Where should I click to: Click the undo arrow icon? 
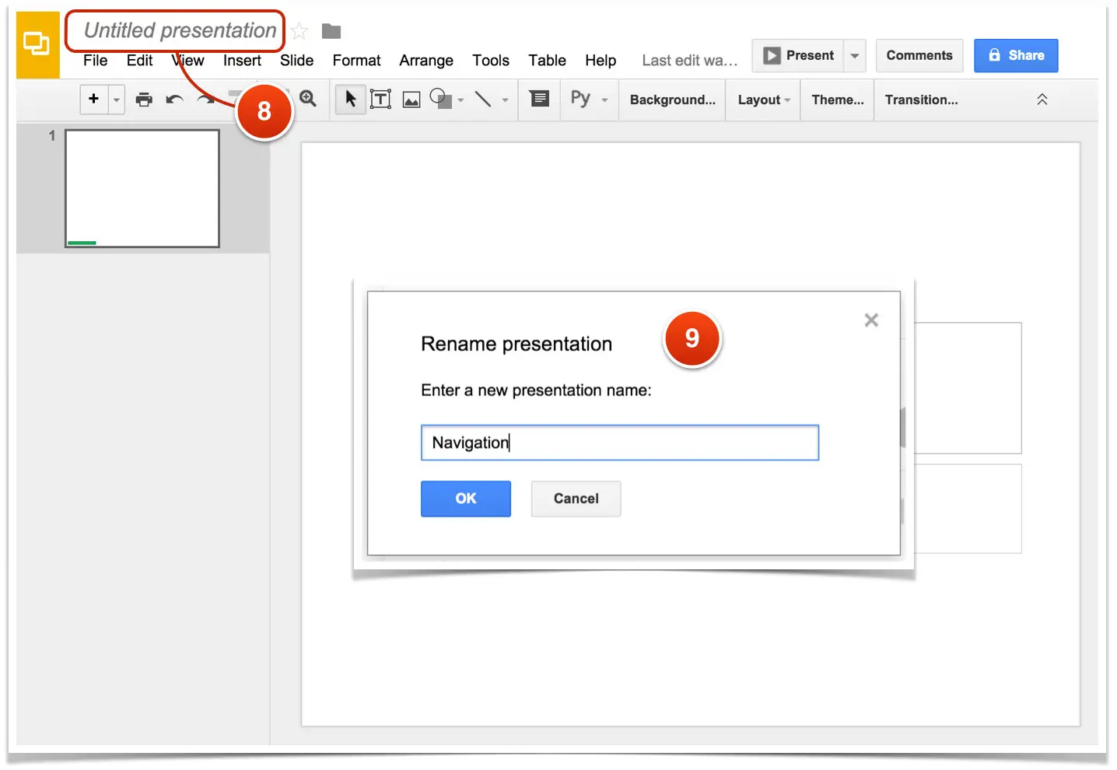[175, 100]
